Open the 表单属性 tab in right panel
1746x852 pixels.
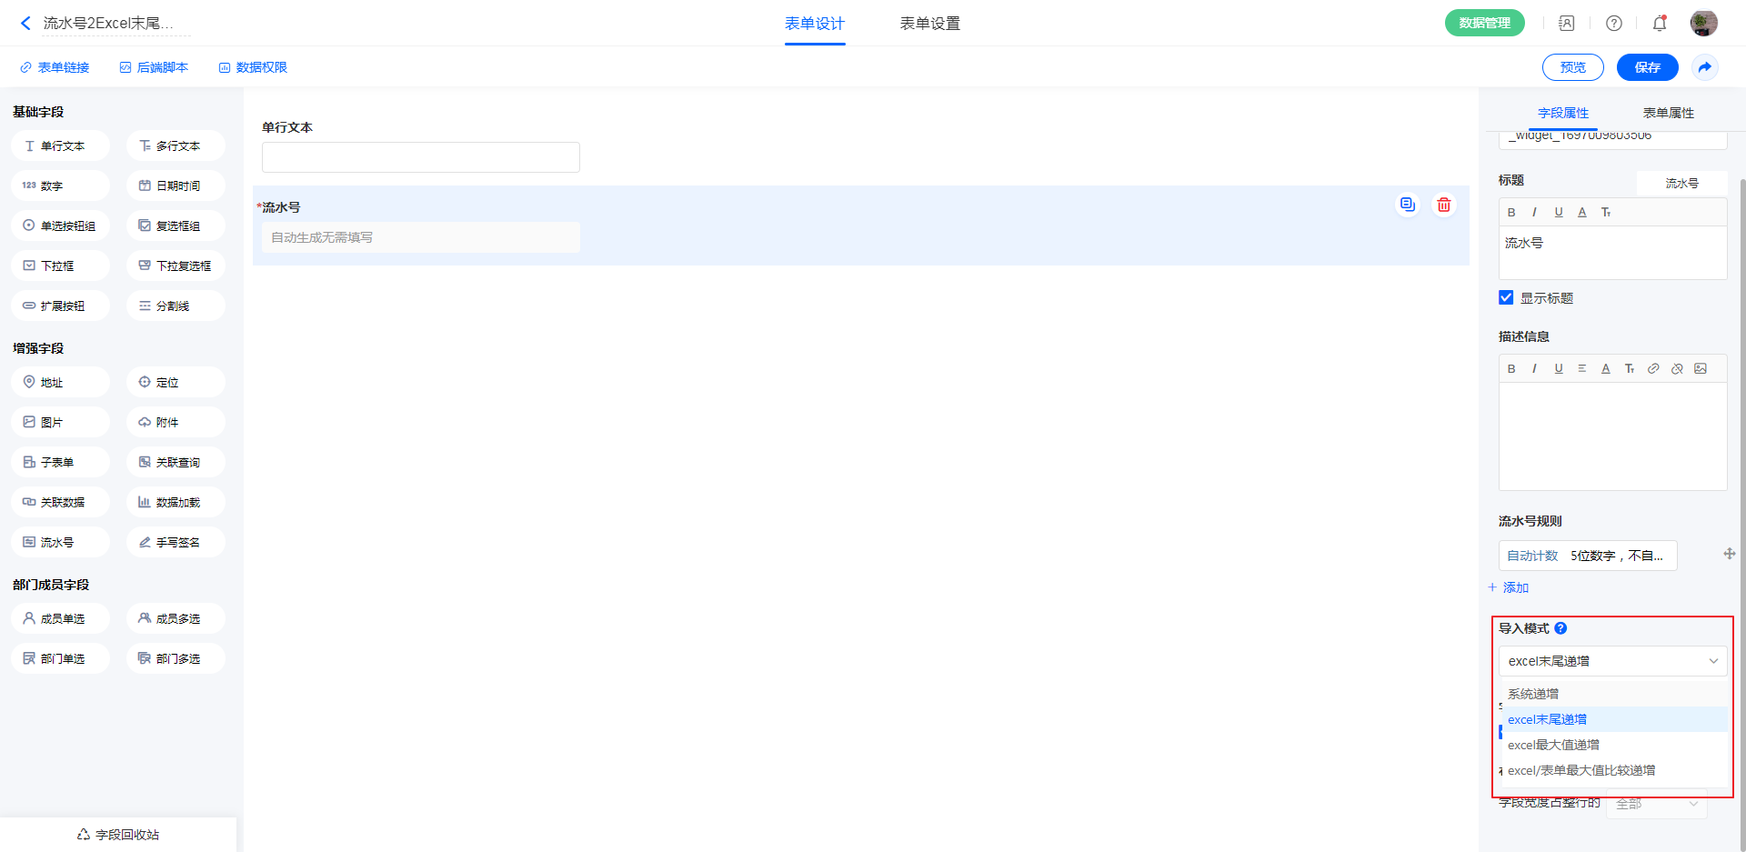click(1668, 113)
